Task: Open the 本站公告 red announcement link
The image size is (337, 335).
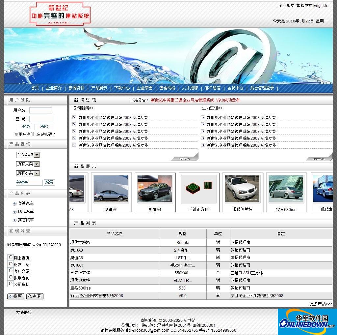Action: click(x=195, y=100)
